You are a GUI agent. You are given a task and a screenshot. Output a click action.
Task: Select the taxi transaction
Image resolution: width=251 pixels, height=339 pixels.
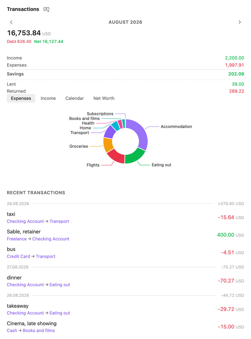coord(125,218)
